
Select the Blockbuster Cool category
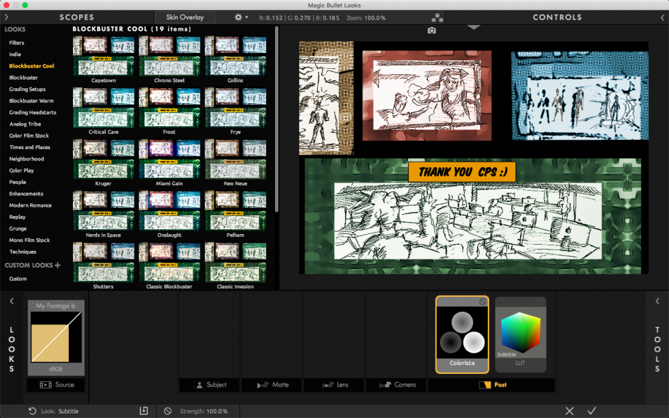pyautogui.click(x=31, y=66)
